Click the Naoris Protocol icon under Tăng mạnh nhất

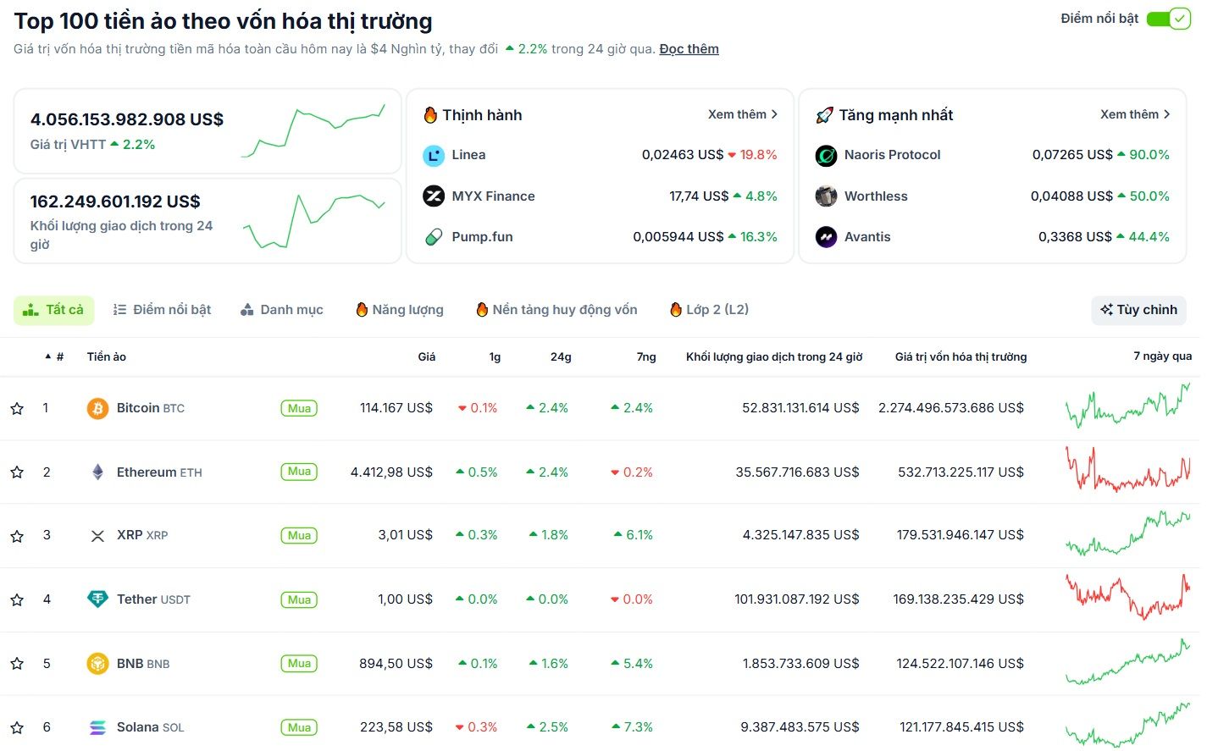[x=826, y=155]
